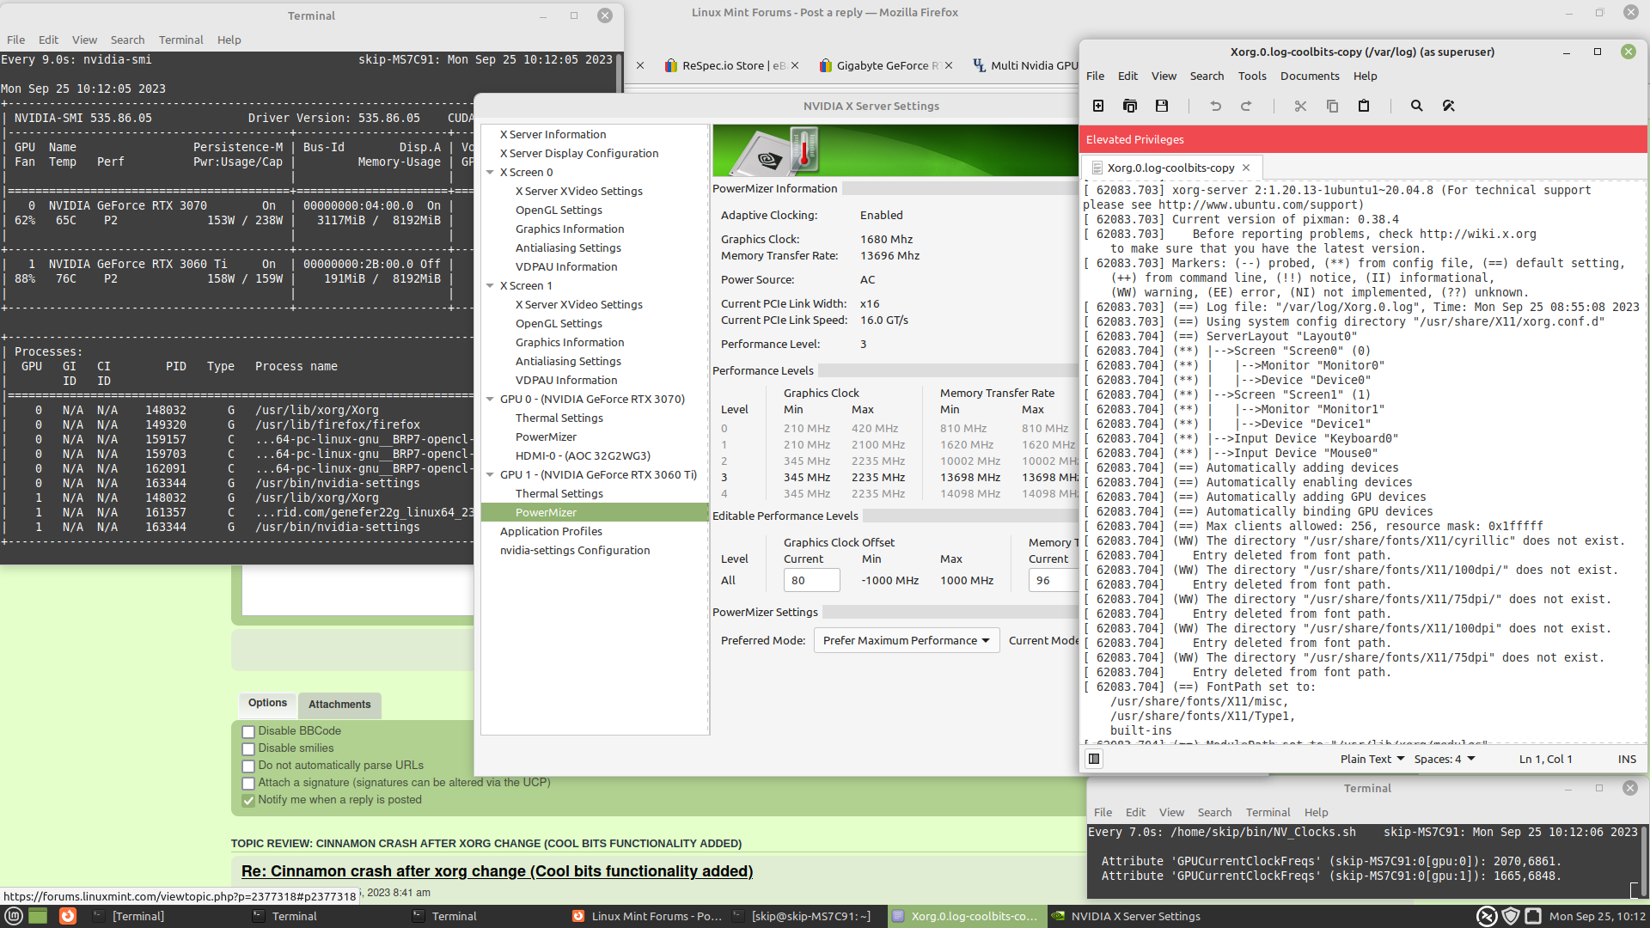The height and width of the screenshot is (928, 1650).
Task: Close the Gigabyte GeForce browser tab
Action: click(949, 65)
